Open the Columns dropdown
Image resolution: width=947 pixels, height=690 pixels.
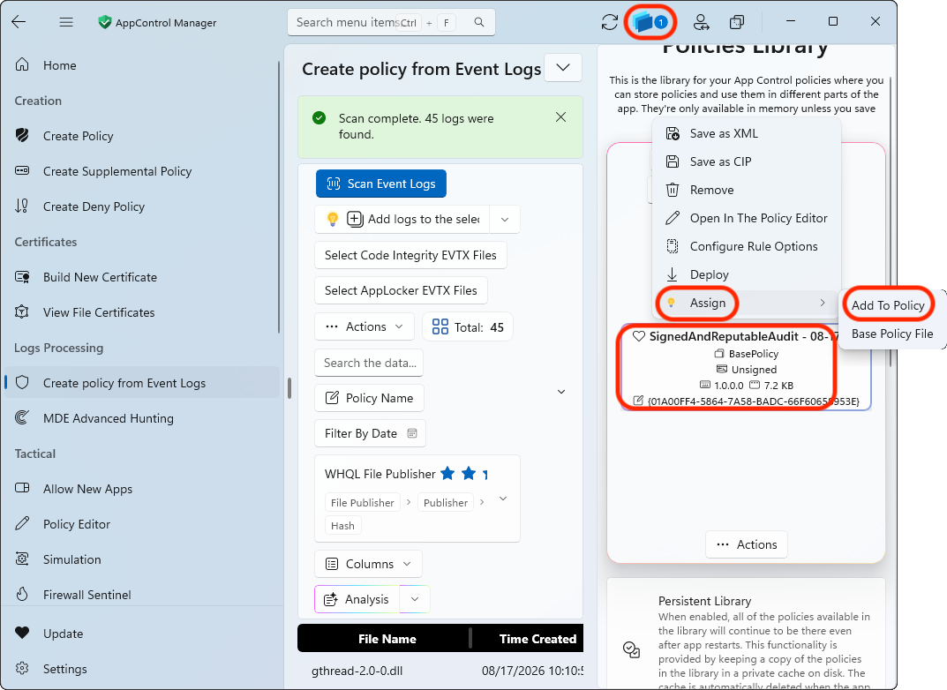point(368,564)
